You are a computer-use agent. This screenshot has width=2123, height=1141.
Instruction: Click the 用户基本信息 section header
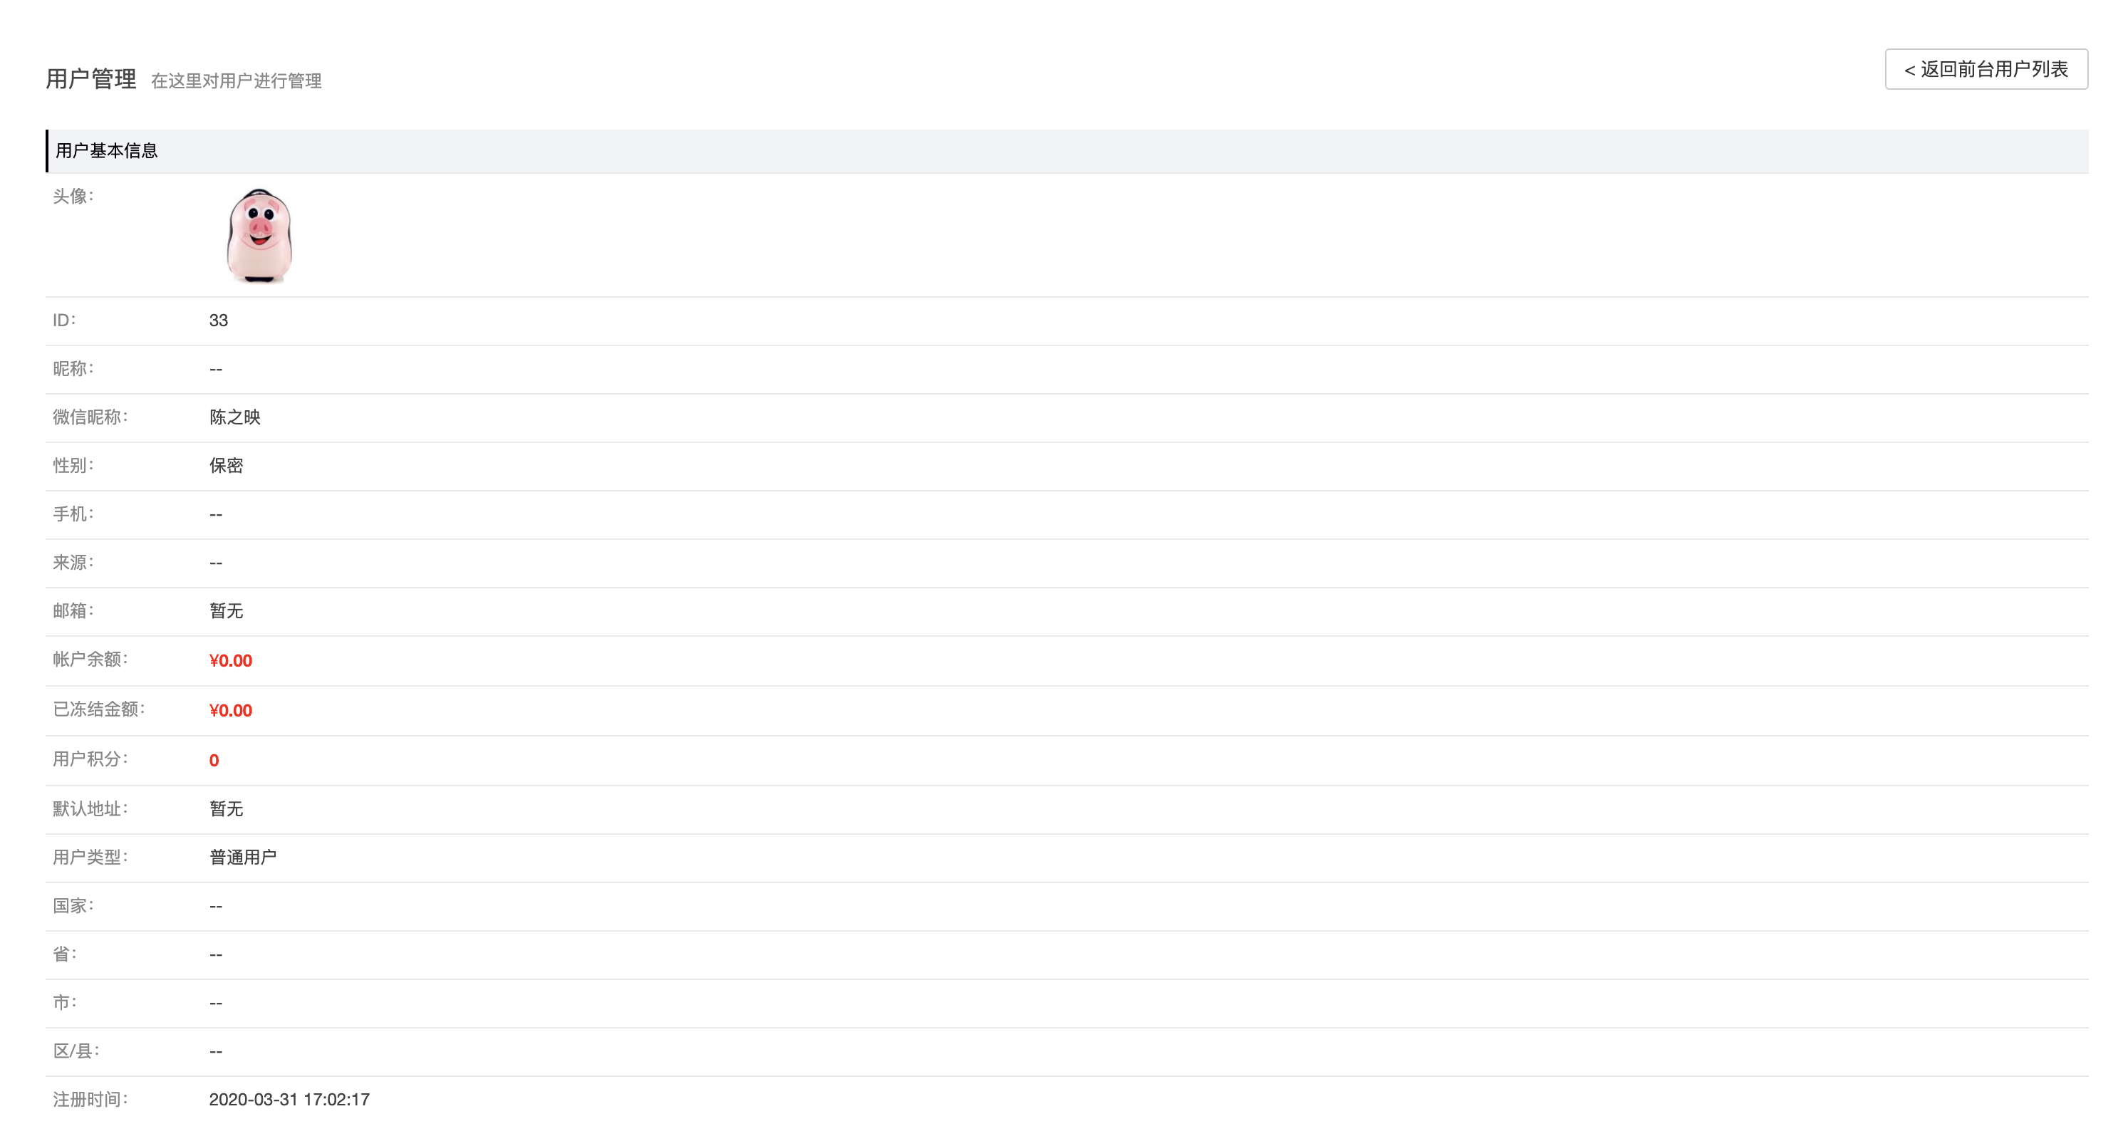[x=106, y=151]
